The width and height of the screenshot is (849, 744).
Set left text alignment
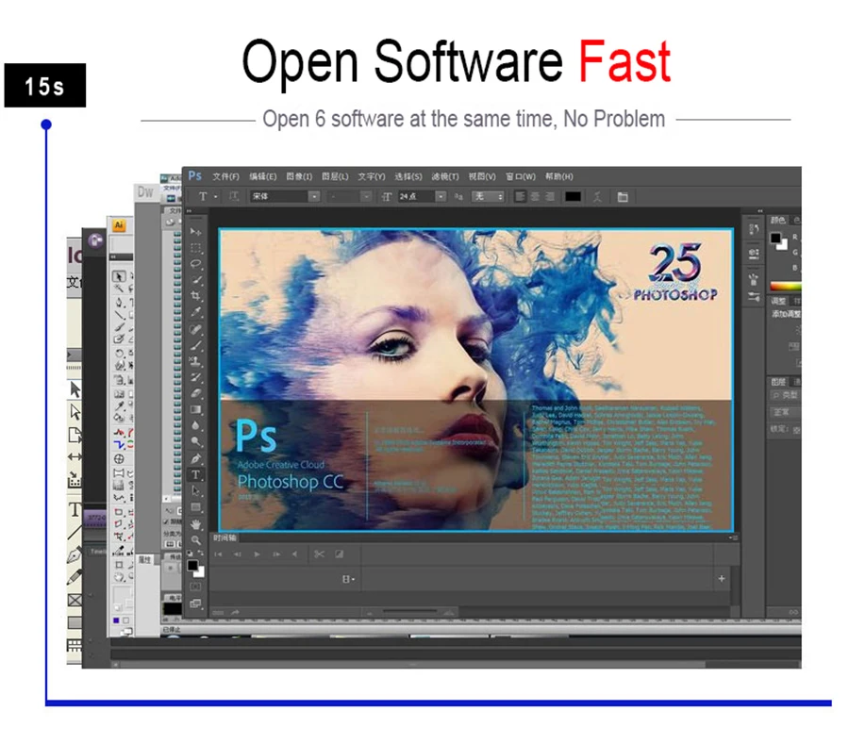coord(520,196)
